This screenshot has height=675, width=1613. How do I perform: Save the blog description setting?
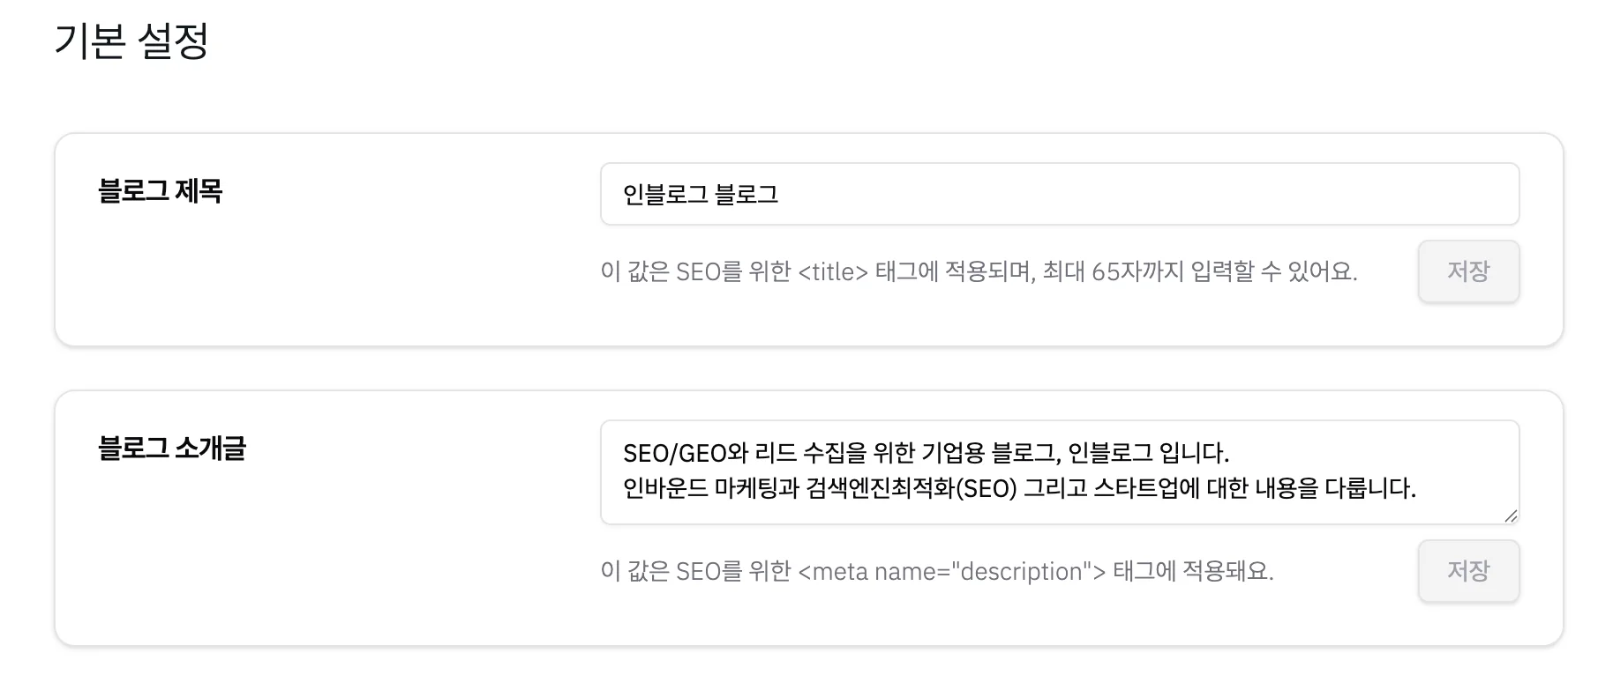(1467, 571)
